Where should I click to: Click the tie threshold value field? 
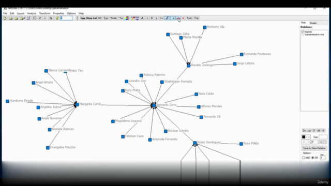tap(315, 142)
